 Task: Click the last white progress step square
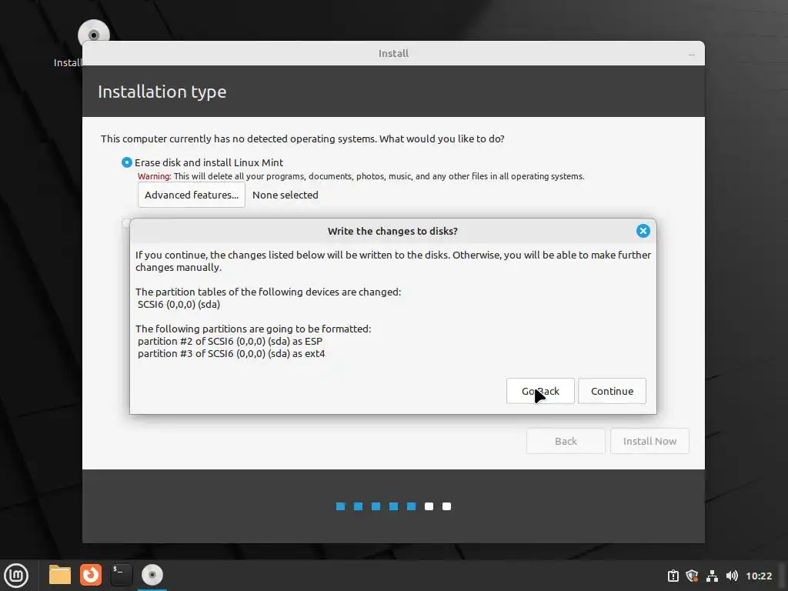(447, 506)
